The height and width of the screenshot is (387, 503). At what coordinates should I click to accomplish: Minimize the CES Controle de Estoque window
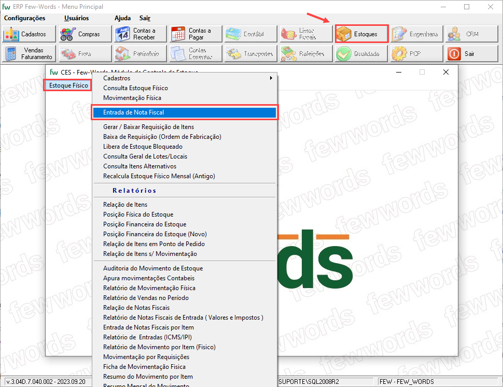point(399,72)
